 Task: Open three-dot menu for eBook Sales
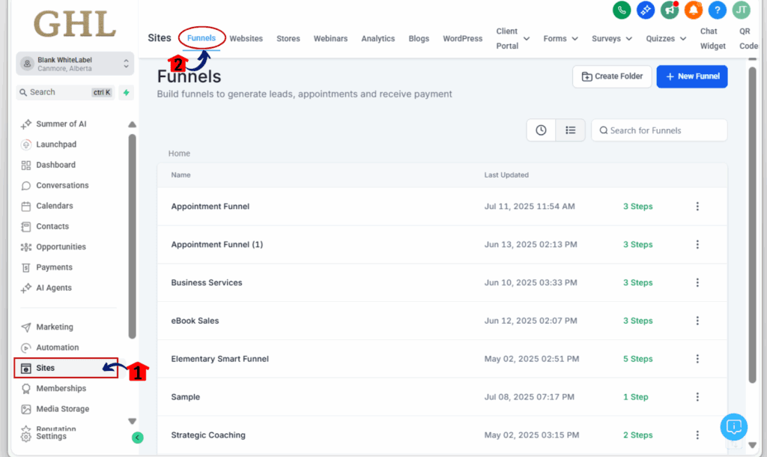click(x=697, y=321)
